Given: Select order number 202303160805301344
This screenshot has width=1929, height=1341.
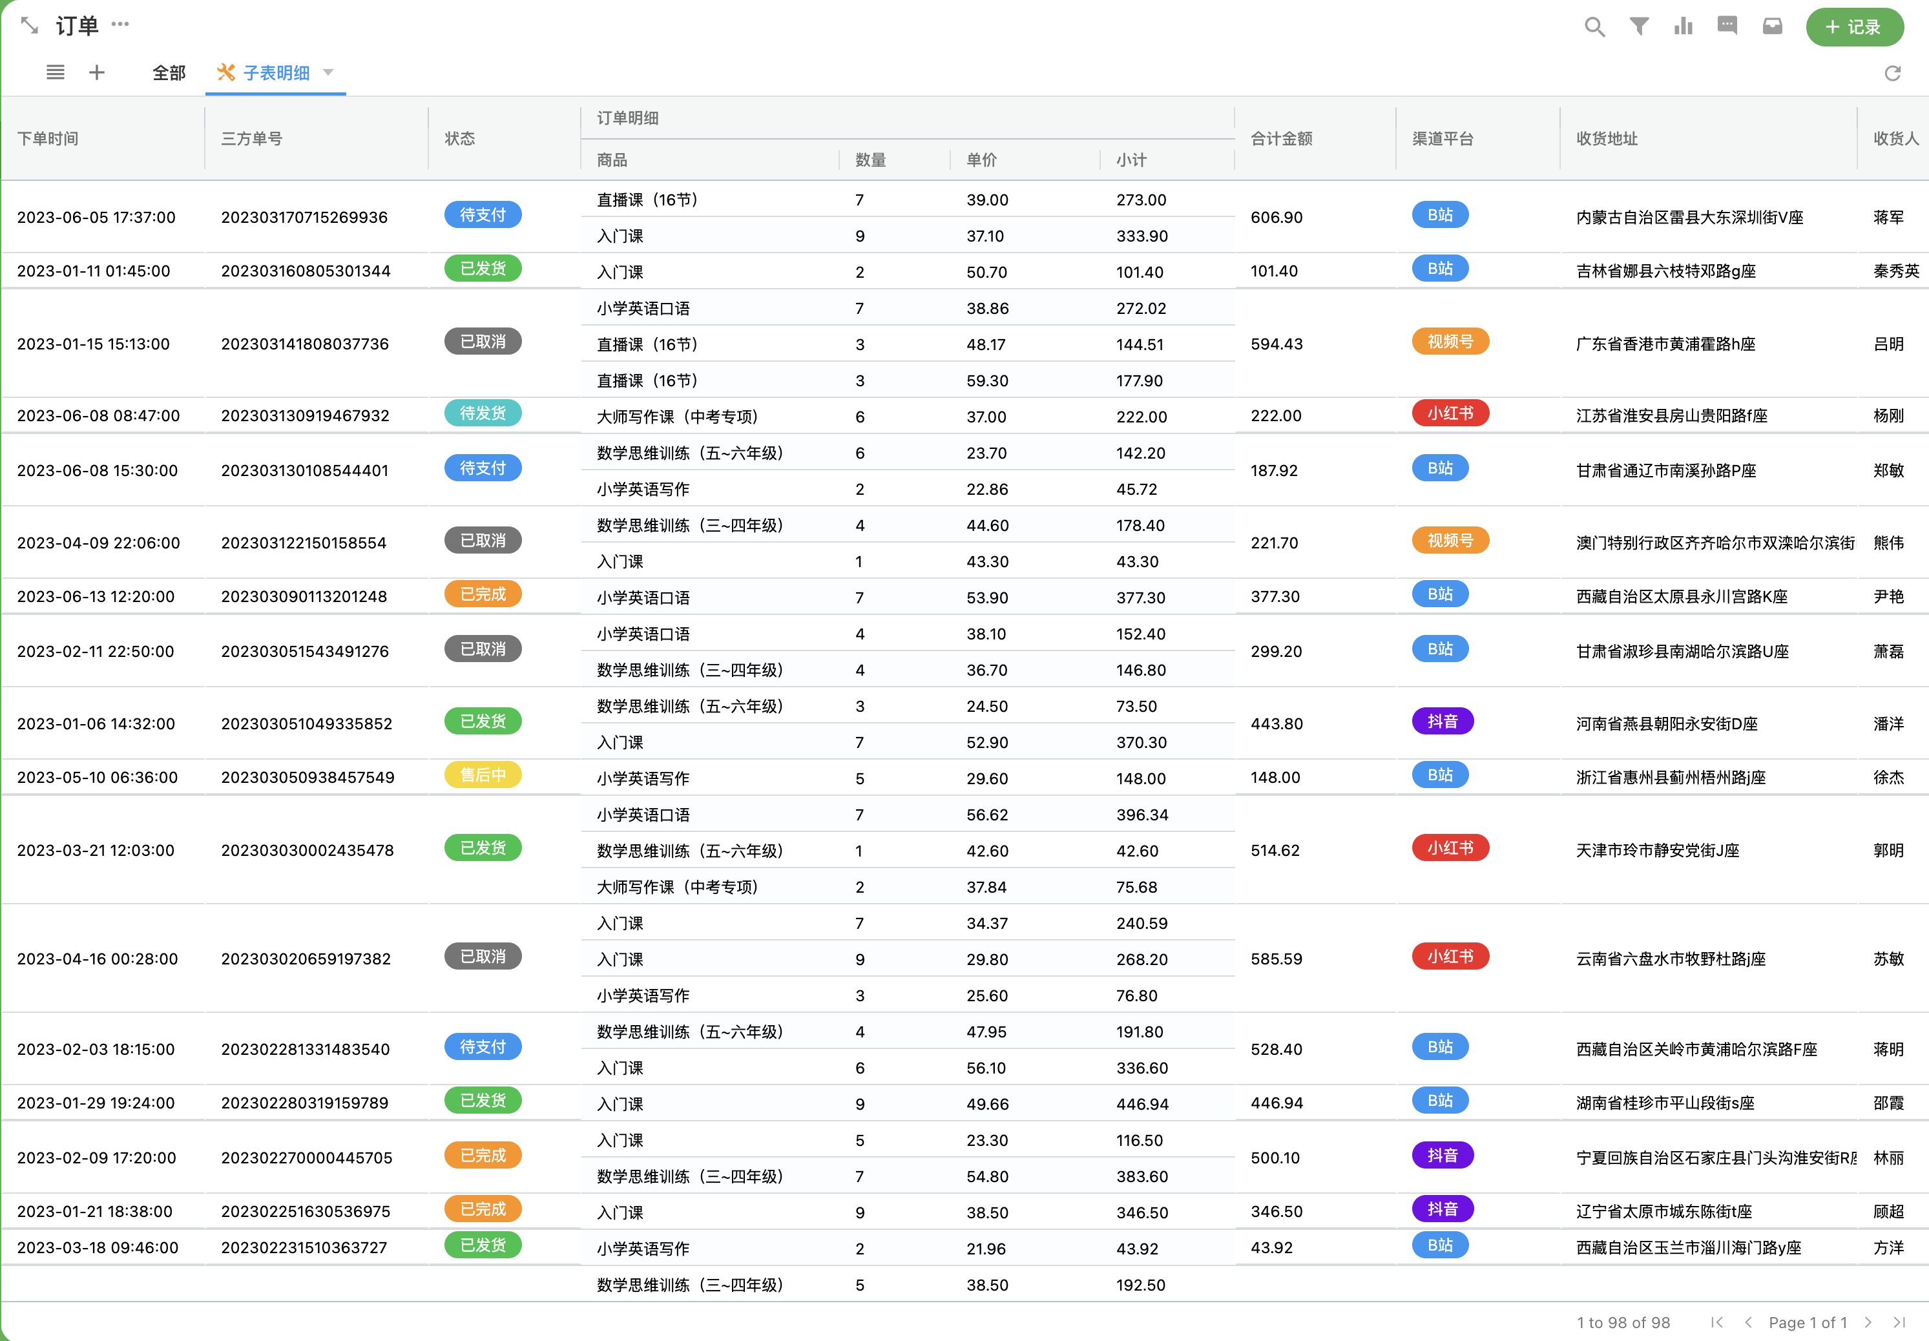Looking at the screenshot, I should [306, 271].
